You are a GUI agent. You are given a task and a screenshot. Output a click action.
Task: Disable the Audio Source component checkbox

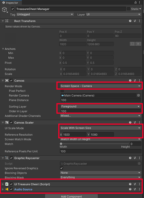[x=11, y=189]
